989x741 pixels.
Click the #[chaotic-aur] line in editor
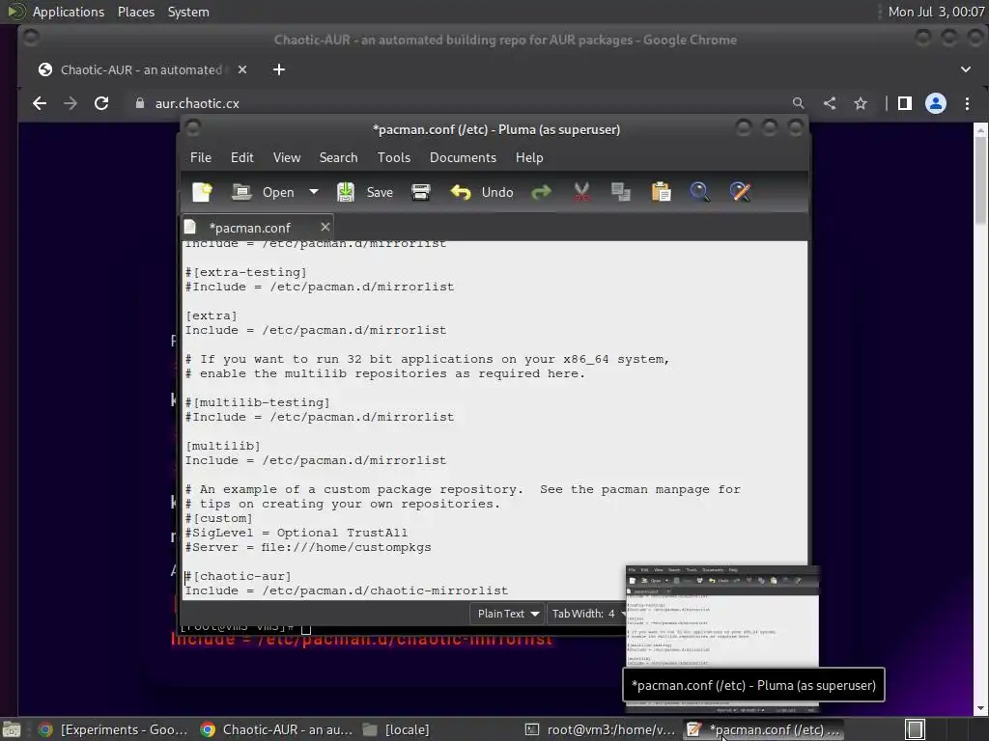[238, 576]
